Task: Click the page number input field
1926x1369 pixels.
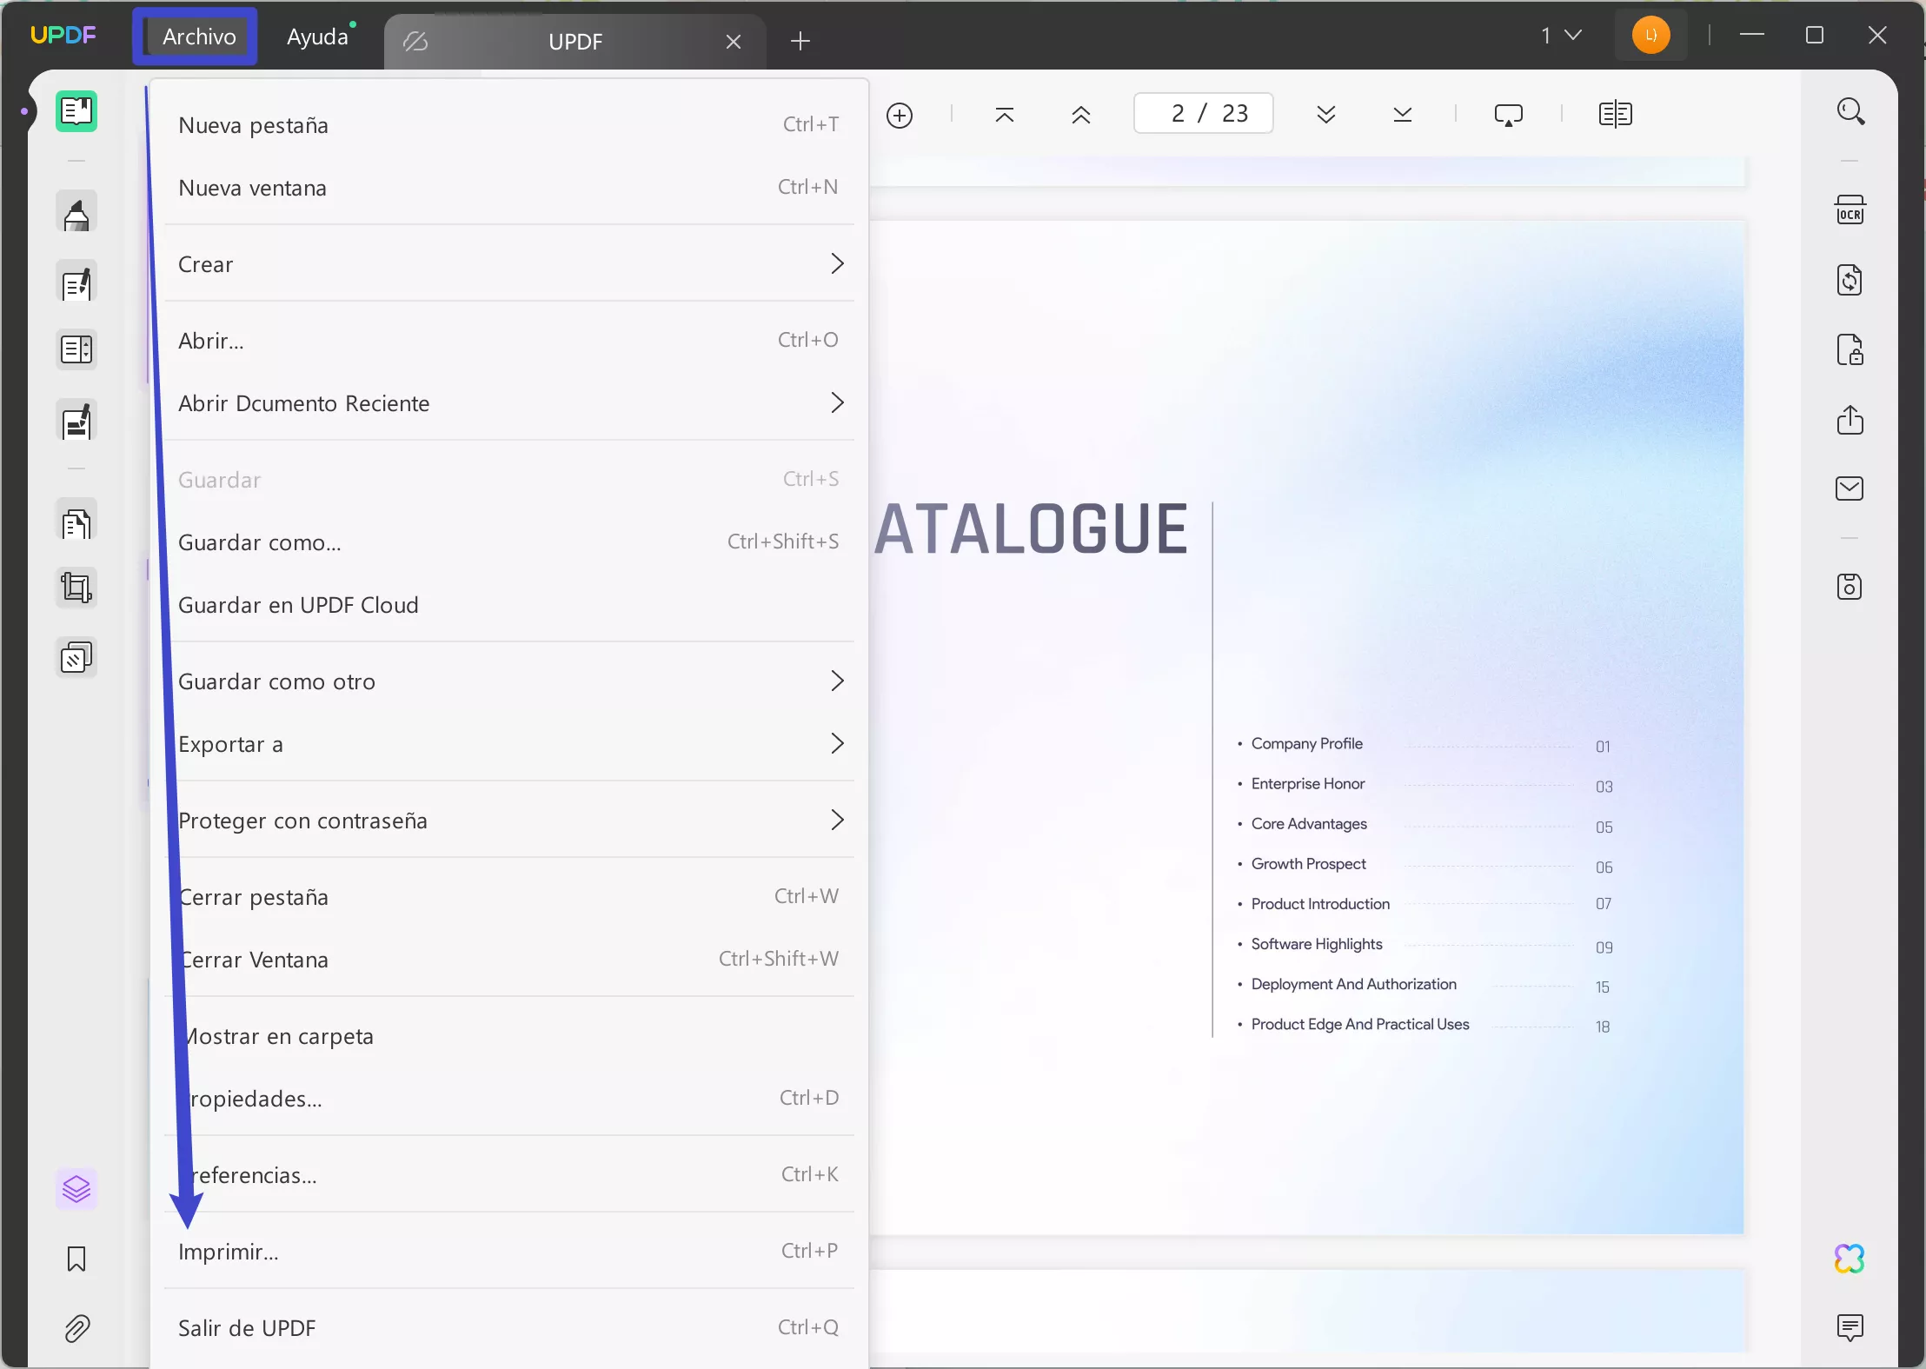Action: pos(1203,113)
